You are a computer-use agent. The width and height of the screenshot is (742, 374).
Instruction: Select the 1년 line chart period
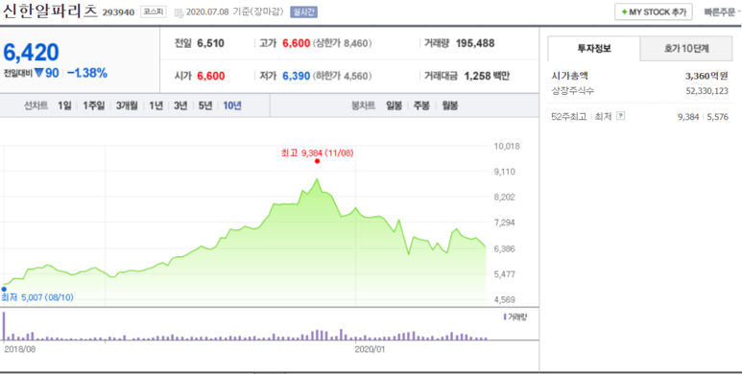point(156,105)
